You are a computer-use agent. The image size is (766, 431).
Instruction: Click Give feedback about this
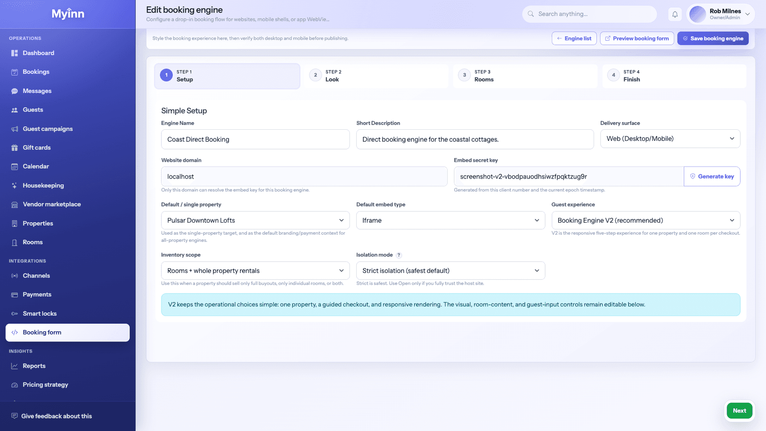point(56,416)
